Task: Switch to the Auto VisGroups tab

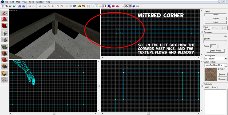Action: coord(213,87)
